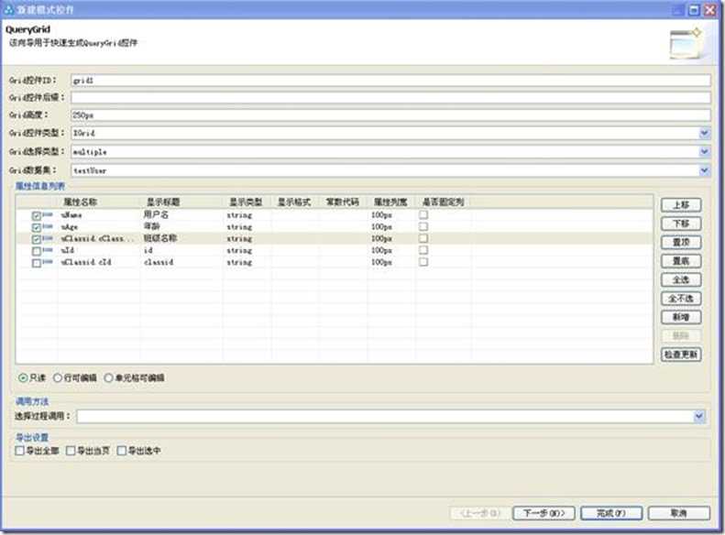Maximize the dialog window
This screenshot has height=535, width=725.
(694, 10)
